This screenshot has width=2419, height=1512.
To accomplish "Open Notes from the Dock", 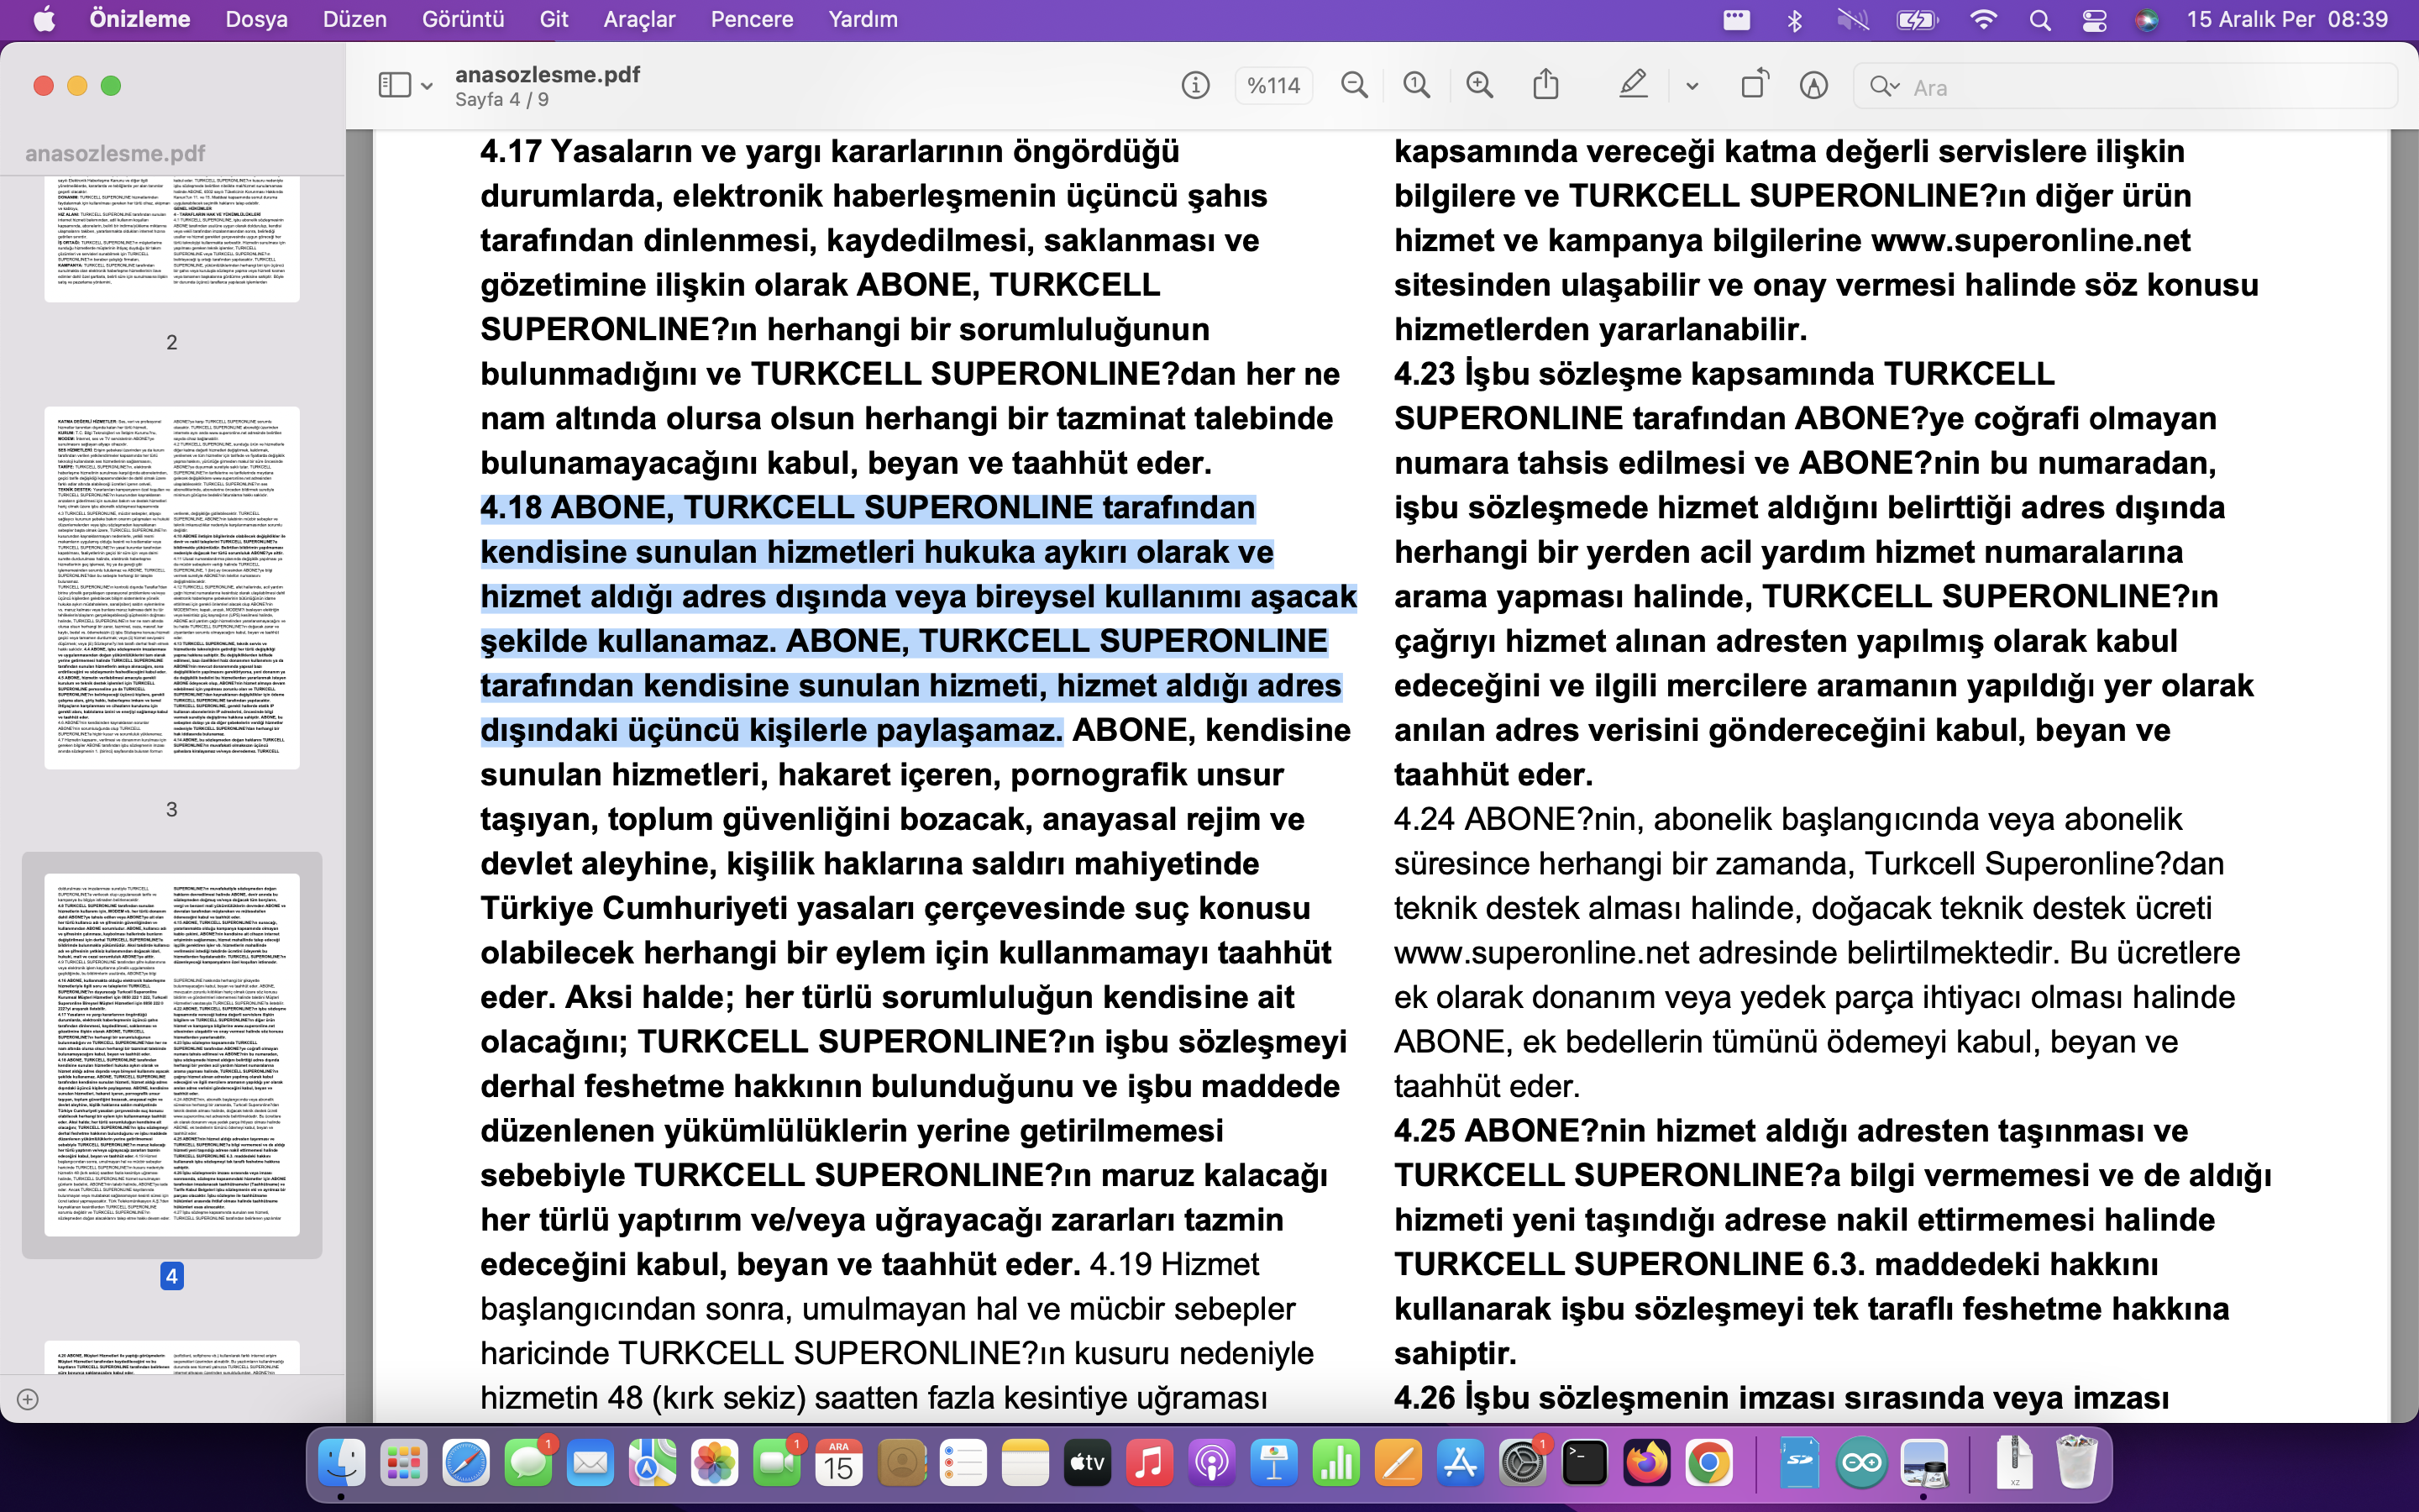I will click(1025, 1464).
